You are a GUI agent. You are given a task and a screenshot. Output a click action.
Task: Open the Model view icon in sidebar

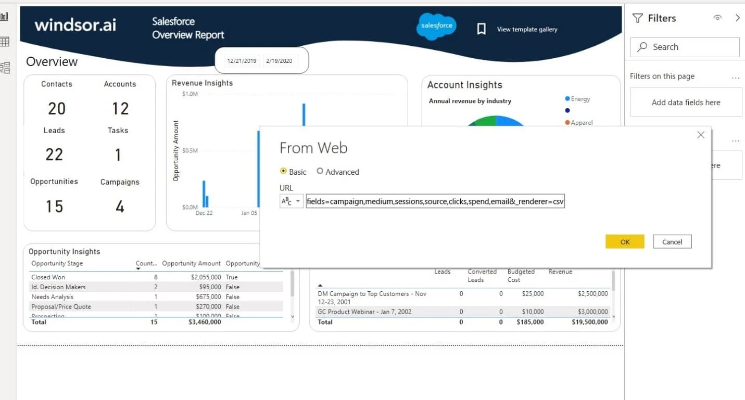pyautogui.click(x=5, y=67)
